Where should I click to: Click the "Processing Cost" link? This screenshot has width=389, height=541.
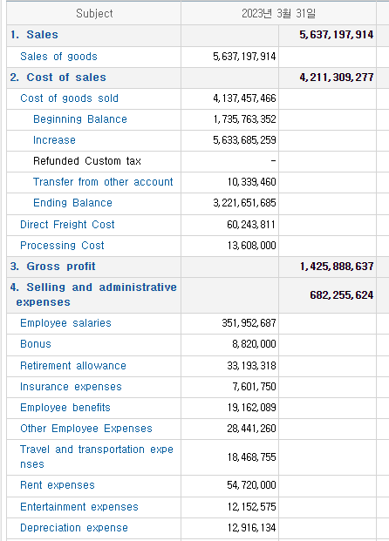[62, 246]
